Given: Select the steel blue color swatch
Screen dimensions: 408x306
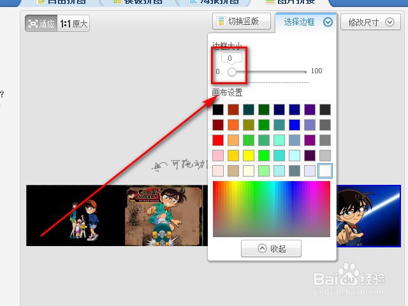Looking at the screenshot, I should click(295, 140).
